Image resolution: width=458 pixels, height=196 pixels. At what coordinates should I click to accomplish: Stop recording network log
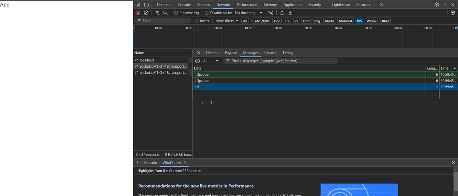click(138, 13)
